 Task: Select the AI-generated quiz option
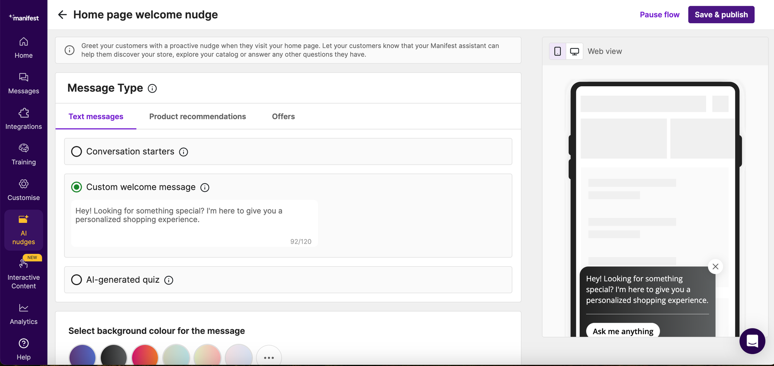(x=76, y=280)
